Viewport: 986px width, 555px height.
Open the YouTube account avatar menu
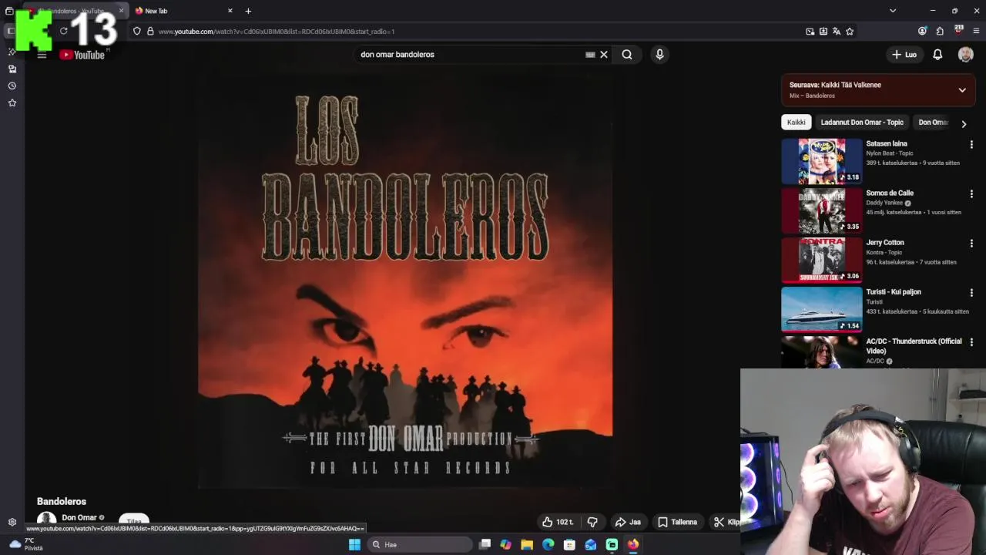965,55
